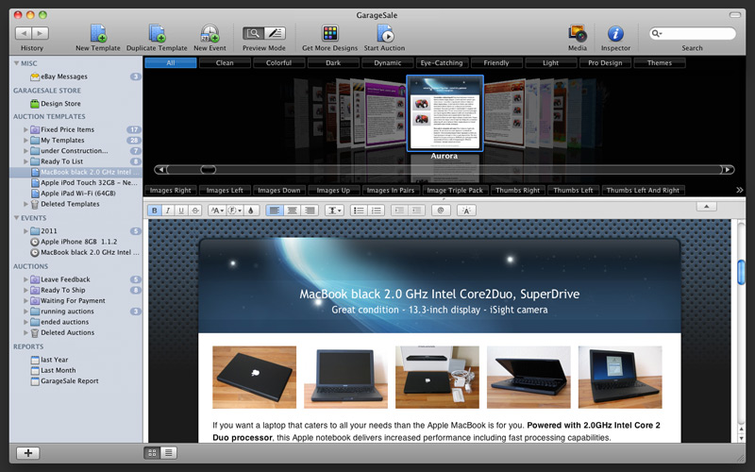This screenshot has width=755, height=472.
Task: Go back in History
Action: click(x=25, y=33)
